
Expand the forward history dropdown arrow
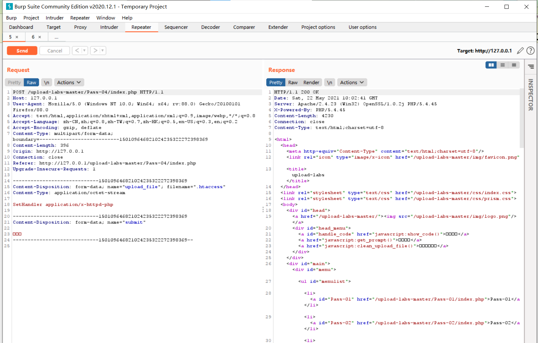pos(103,51)
